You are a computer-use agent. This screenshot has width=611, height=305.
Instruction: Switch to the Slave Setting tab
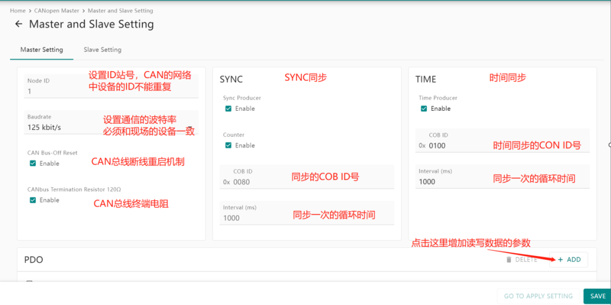pyautogui.click(x=102, y=50)
